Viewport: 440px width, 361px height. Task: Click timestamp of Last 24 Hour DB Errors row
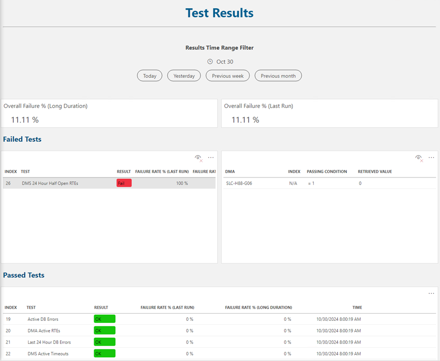click(x=339, y=342)
